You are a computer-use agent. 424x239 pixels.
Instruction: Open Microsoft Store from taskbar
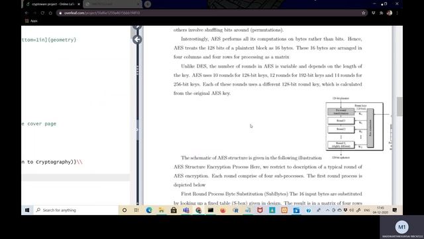[174, 210]
